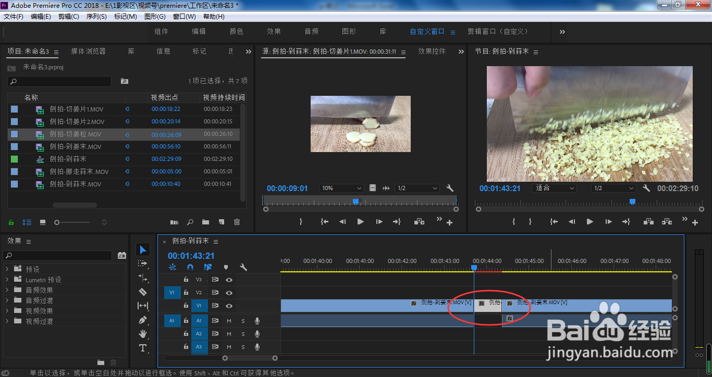The image size is (712, 377).
Task: Toggle lock on V3 track
Action: click(186, 280)
